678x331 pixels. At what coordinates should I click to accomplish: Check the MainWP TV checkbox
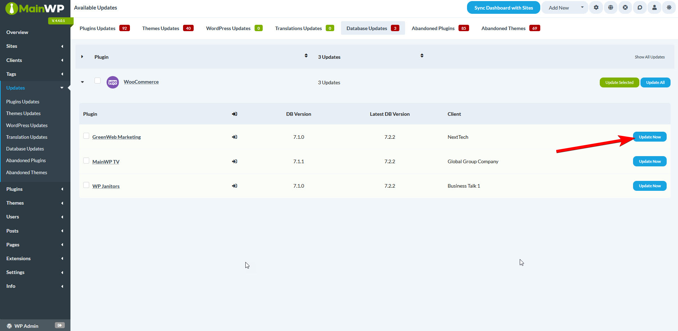tap(86, 161)
